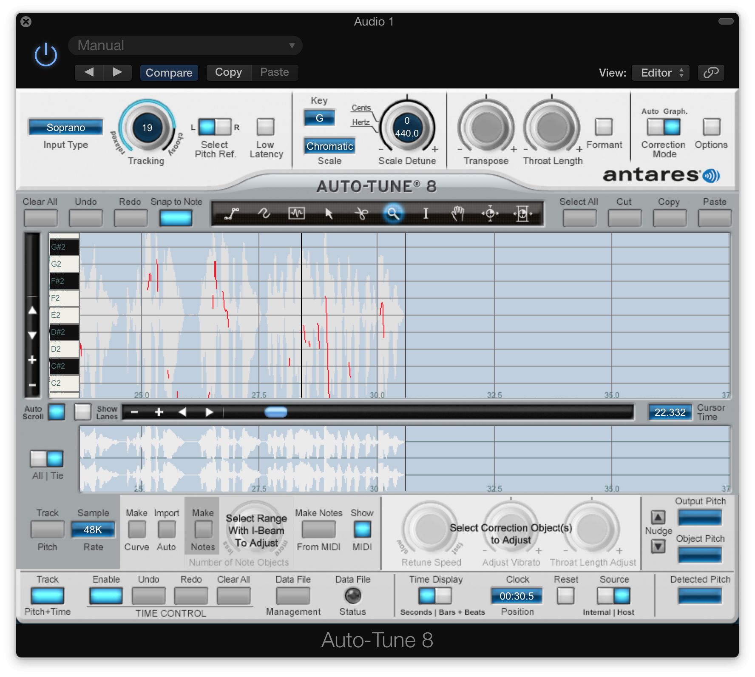The height and width of the screenshot is (677, 755).
Task: Adjust the Tracking knob
Action: (x=147, y=128)
